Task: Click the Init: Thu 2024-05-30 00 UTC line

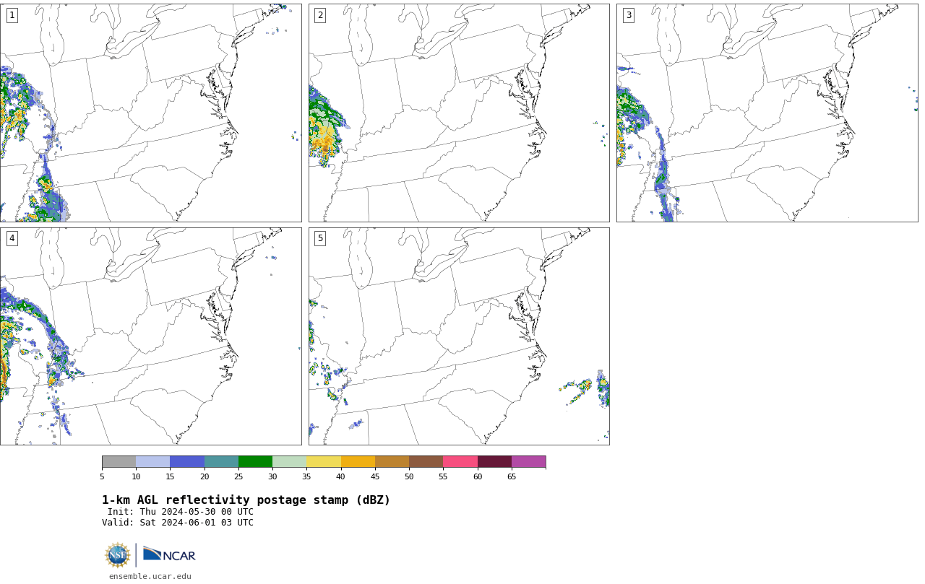Action: pos(181,512)
